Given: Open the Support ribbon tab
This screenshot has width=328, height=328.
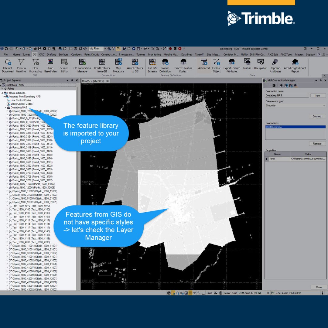Looking at the screenshot, I should tap(310, 55).
